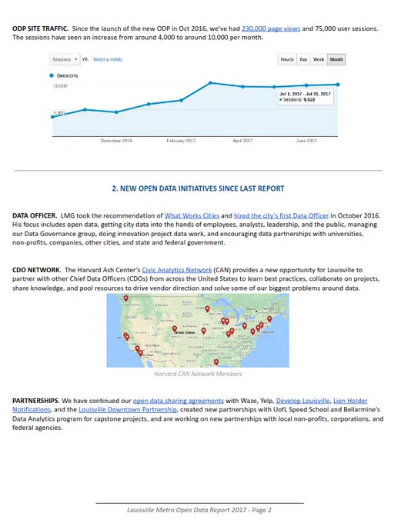Image resolution: width=401 pixels, height=523 pixels.
Task: Switch chart to Week view
Action: tap(319, 59)
